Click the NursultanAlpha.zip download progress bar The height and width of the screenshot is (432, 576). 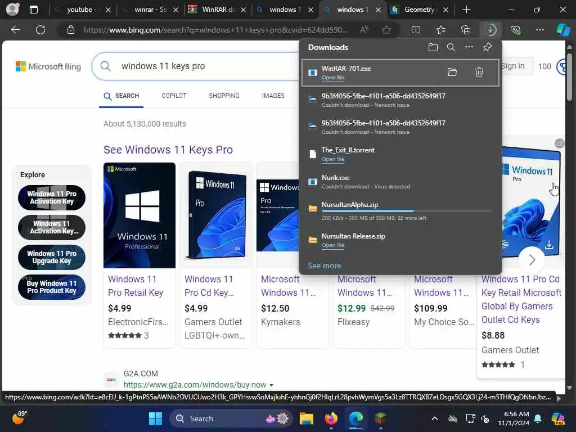click(407, 211)
